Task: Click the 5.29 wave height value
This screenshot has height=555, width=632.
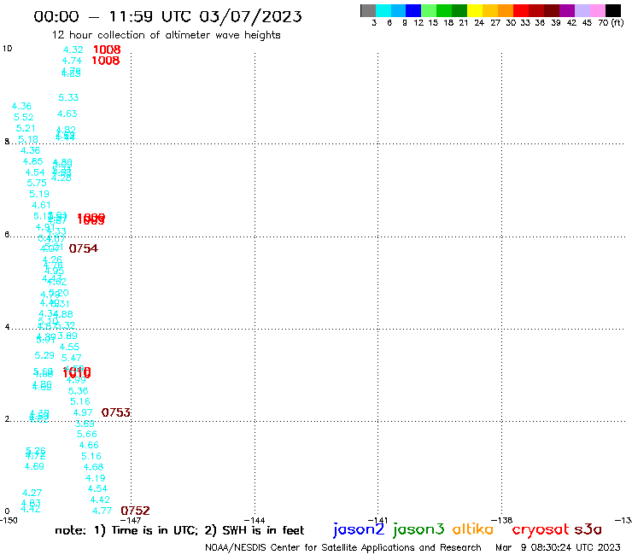Action: (44, 355)
